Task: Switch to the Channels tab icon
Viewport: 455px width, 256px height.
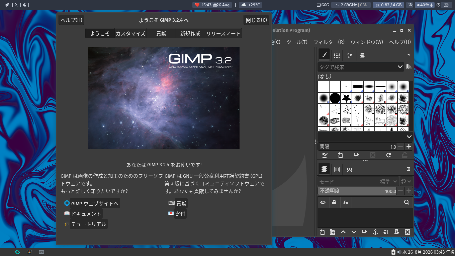Action: (337, 170)
